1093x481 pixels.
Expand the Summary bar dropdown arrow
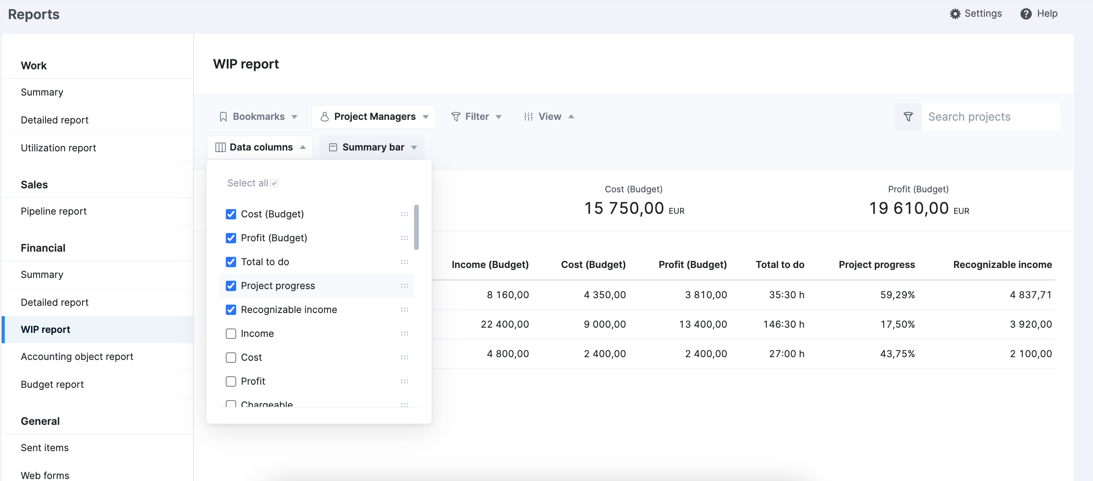[x=414, y=147]
